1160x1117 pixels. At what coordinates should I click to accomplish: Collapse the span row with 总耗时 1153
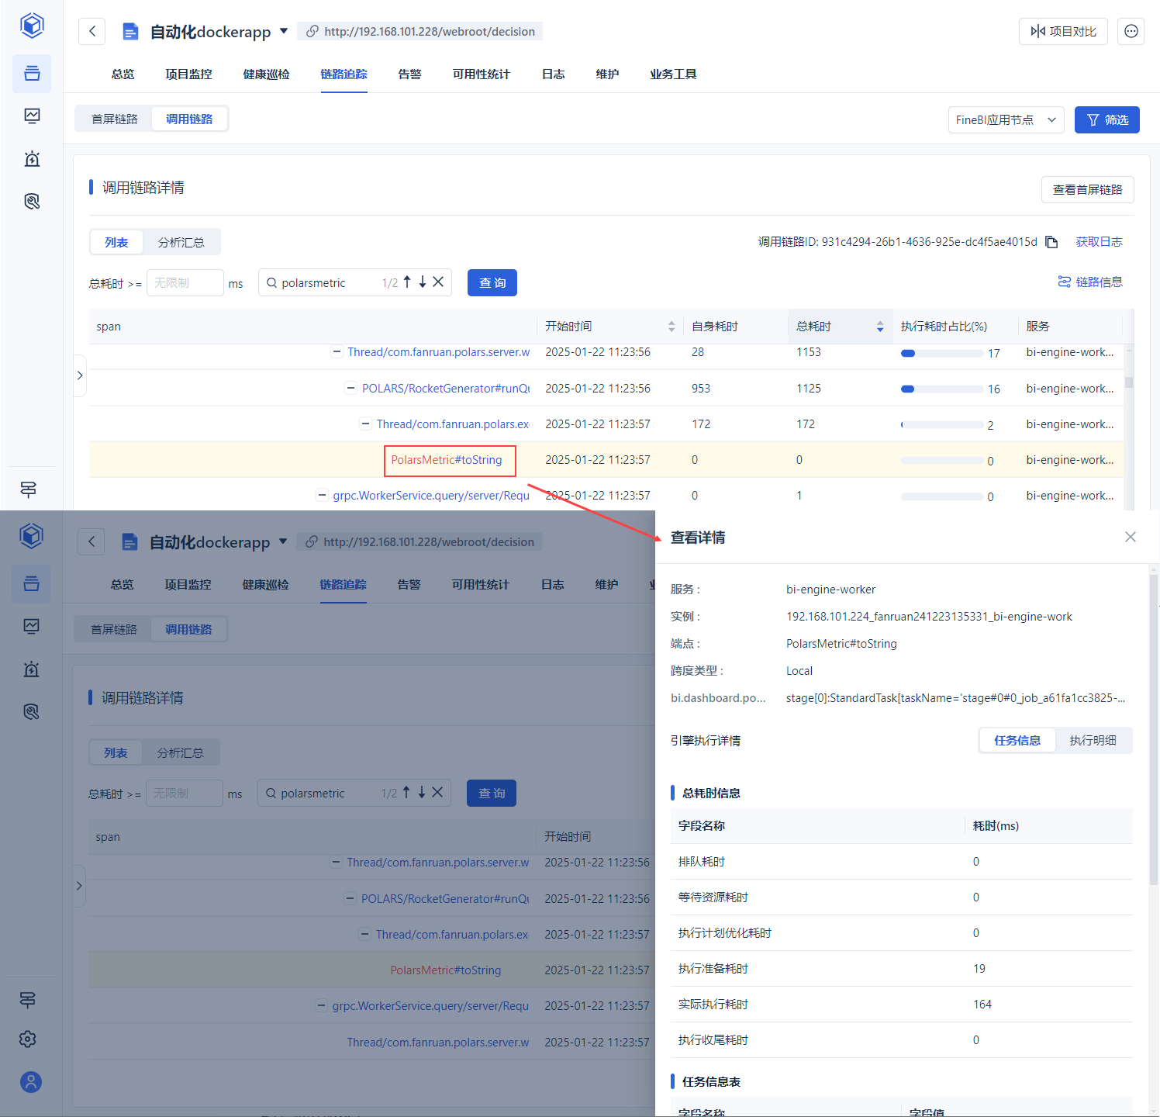click(x=337, y=351)
